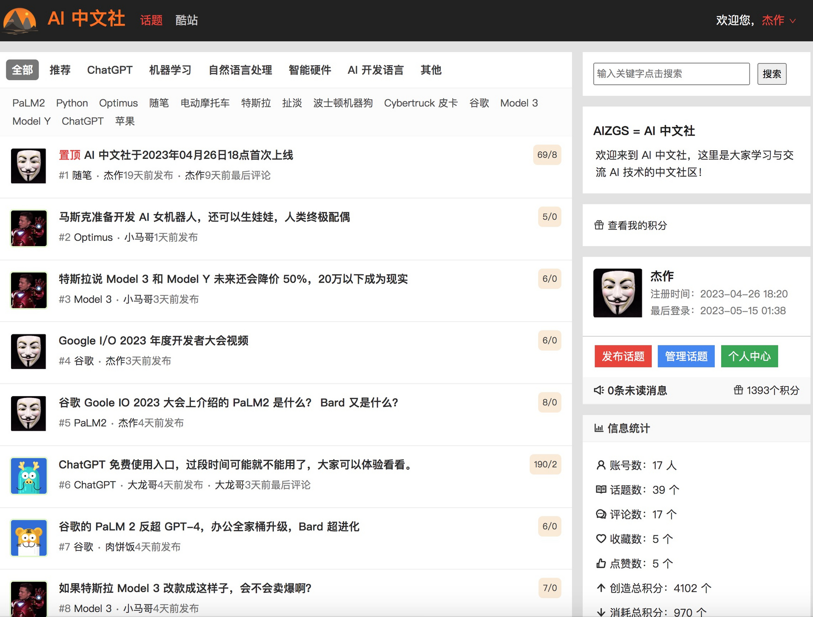
Task: Open topic Google I/O 2023 年度开发者大会视频
Action: (153, 341)
